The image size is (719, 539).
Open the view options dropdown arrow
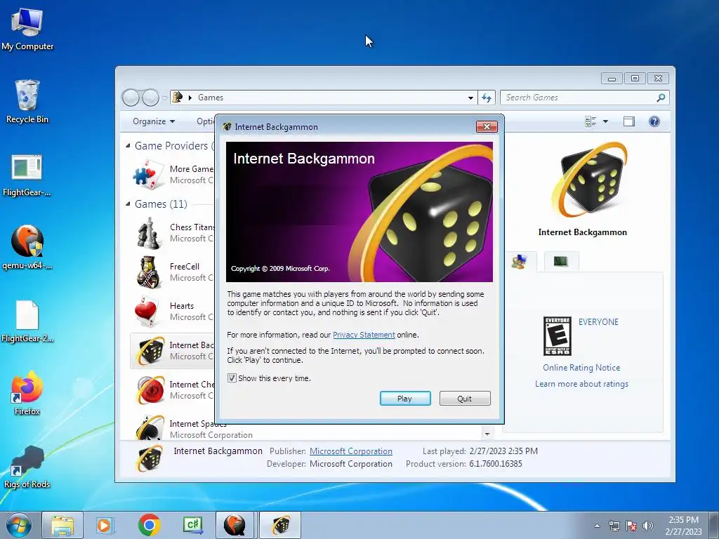(x=605, y=121)
